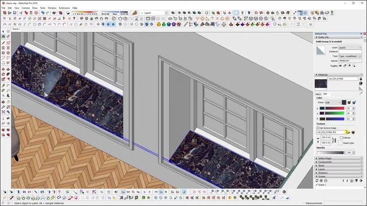Click the question mark help icon

[x=74, y=18]
